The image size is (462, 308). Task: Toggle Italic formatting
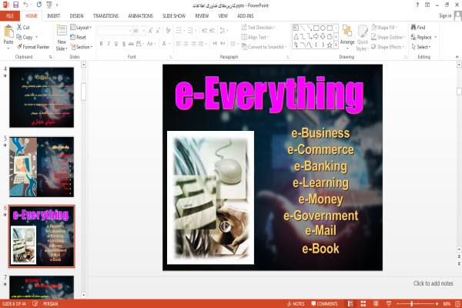pyautogui.click(x=109, y=44)
